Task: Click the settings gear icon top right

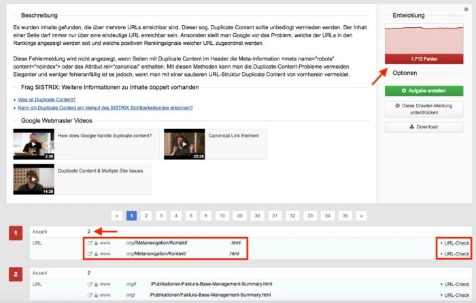Action: tap(466, 10)
